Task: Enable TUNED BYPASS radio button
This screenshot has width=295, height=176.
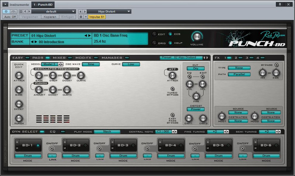Action: (172, 89)
